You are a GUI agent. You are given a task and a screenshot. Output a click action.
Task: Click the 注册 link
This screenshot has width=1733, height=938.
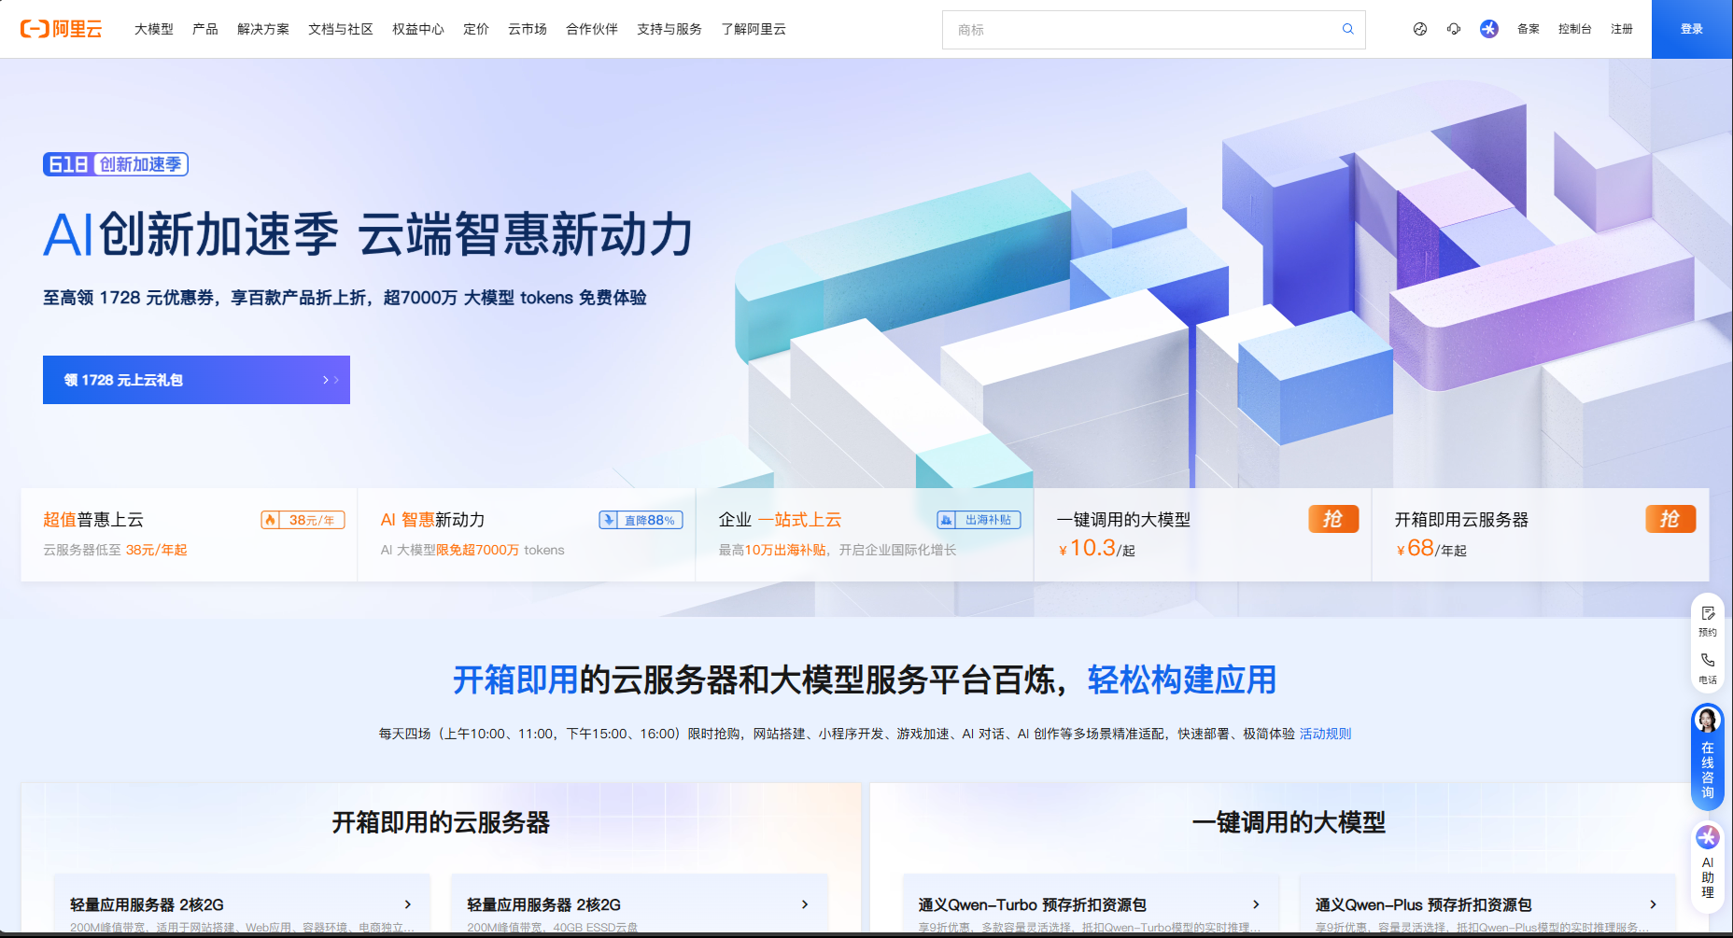click(1622, 29)
